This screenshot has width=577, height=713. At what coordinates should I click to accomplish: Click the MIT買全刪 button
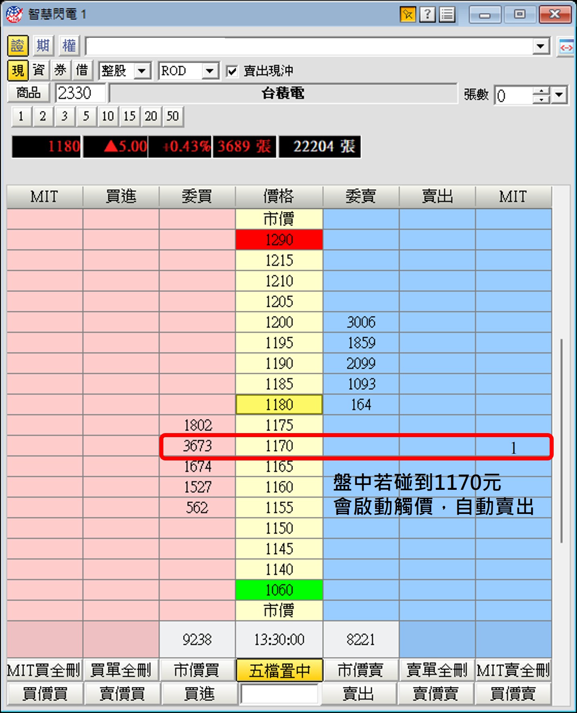tap(44, 670)
